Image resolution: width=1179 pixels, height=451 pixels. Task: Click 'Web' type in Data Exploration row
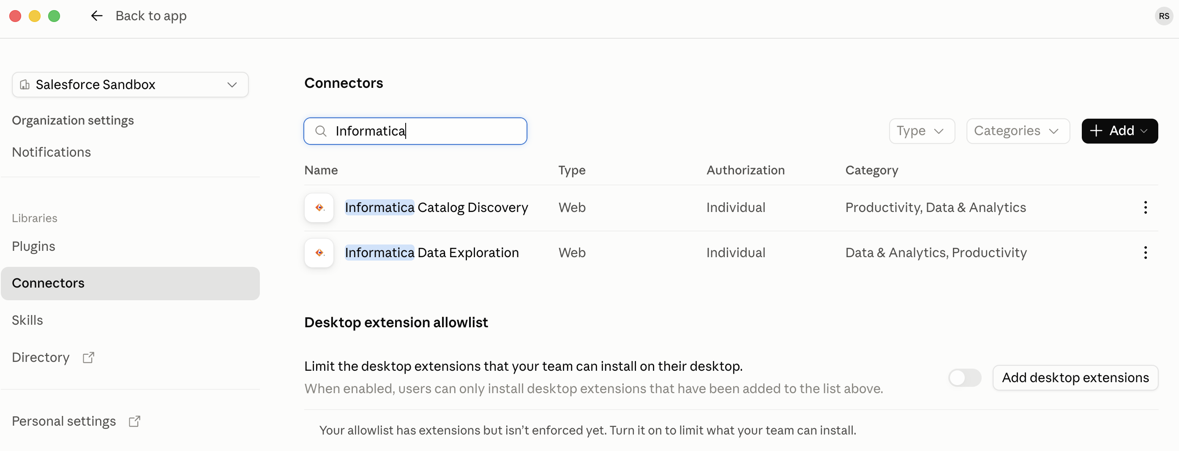(572, 253)
